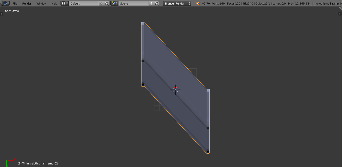The image size is (342, 167).
Task: Click the Lamps:0/0 statistic text
Action: (x=279, y=4)
